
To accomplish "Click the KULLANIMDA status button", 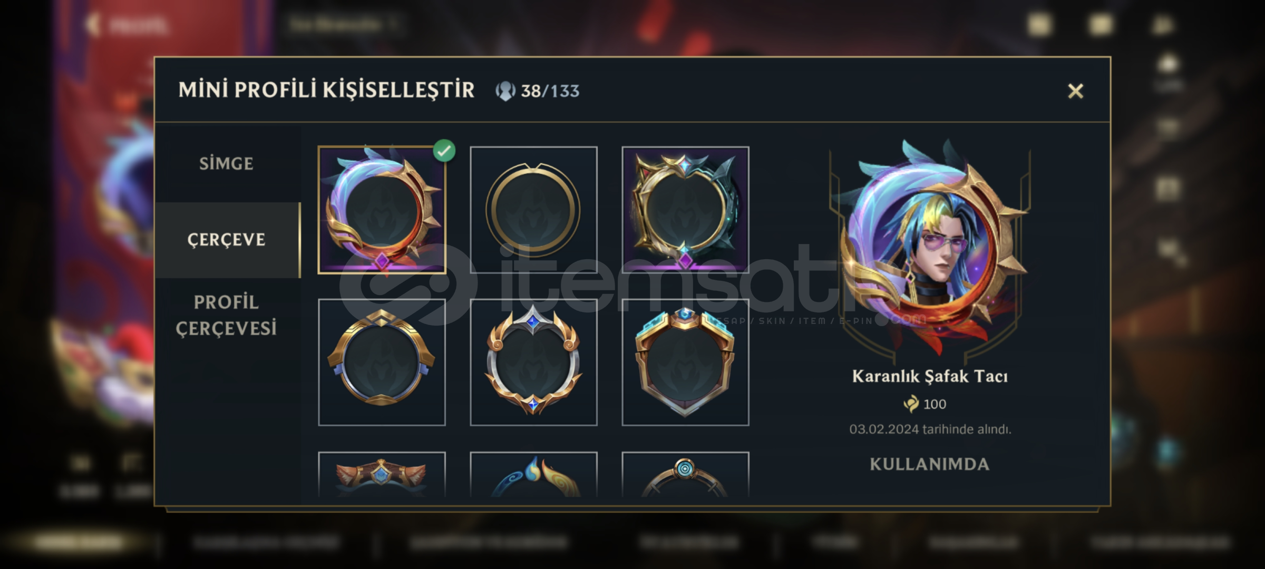I will tap(930, 464).
